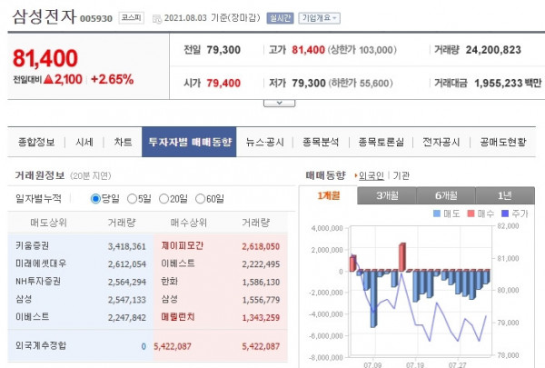Screen dimensions: 545x368
Task: Expand the price details chevron
Action: (x=279, y=104)
